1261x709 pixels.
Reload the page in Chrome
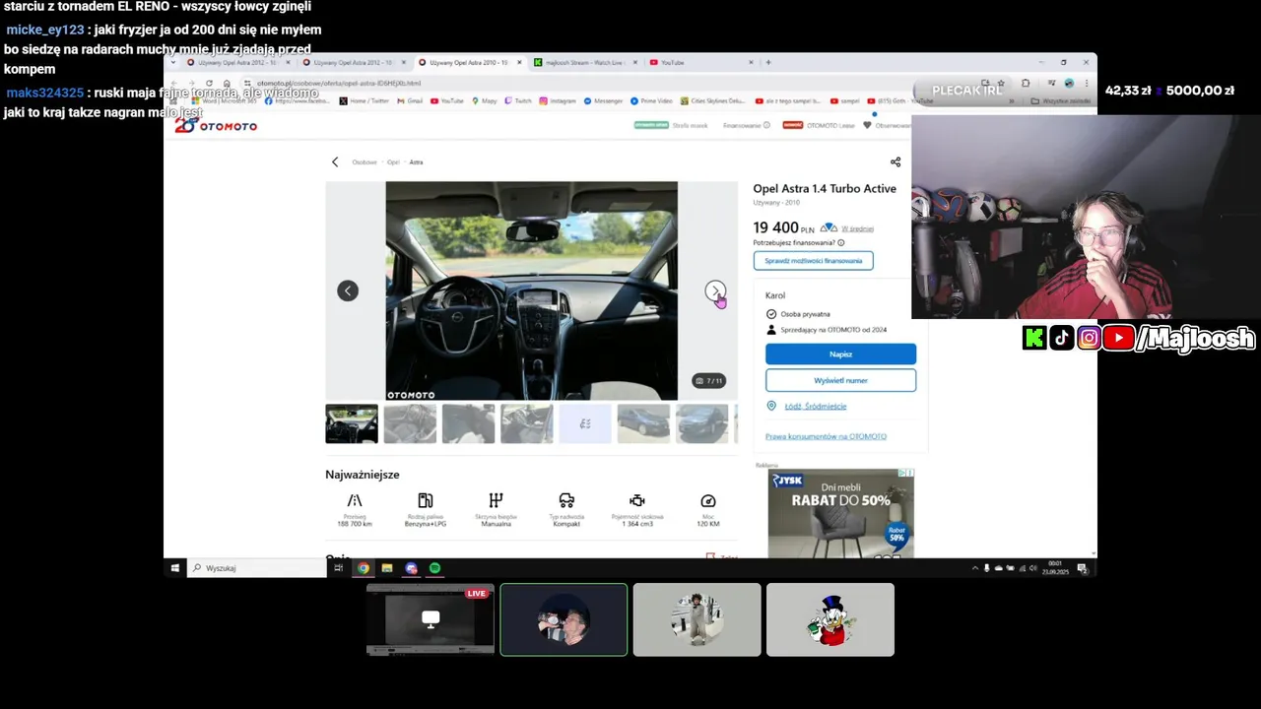coord(209,83)
